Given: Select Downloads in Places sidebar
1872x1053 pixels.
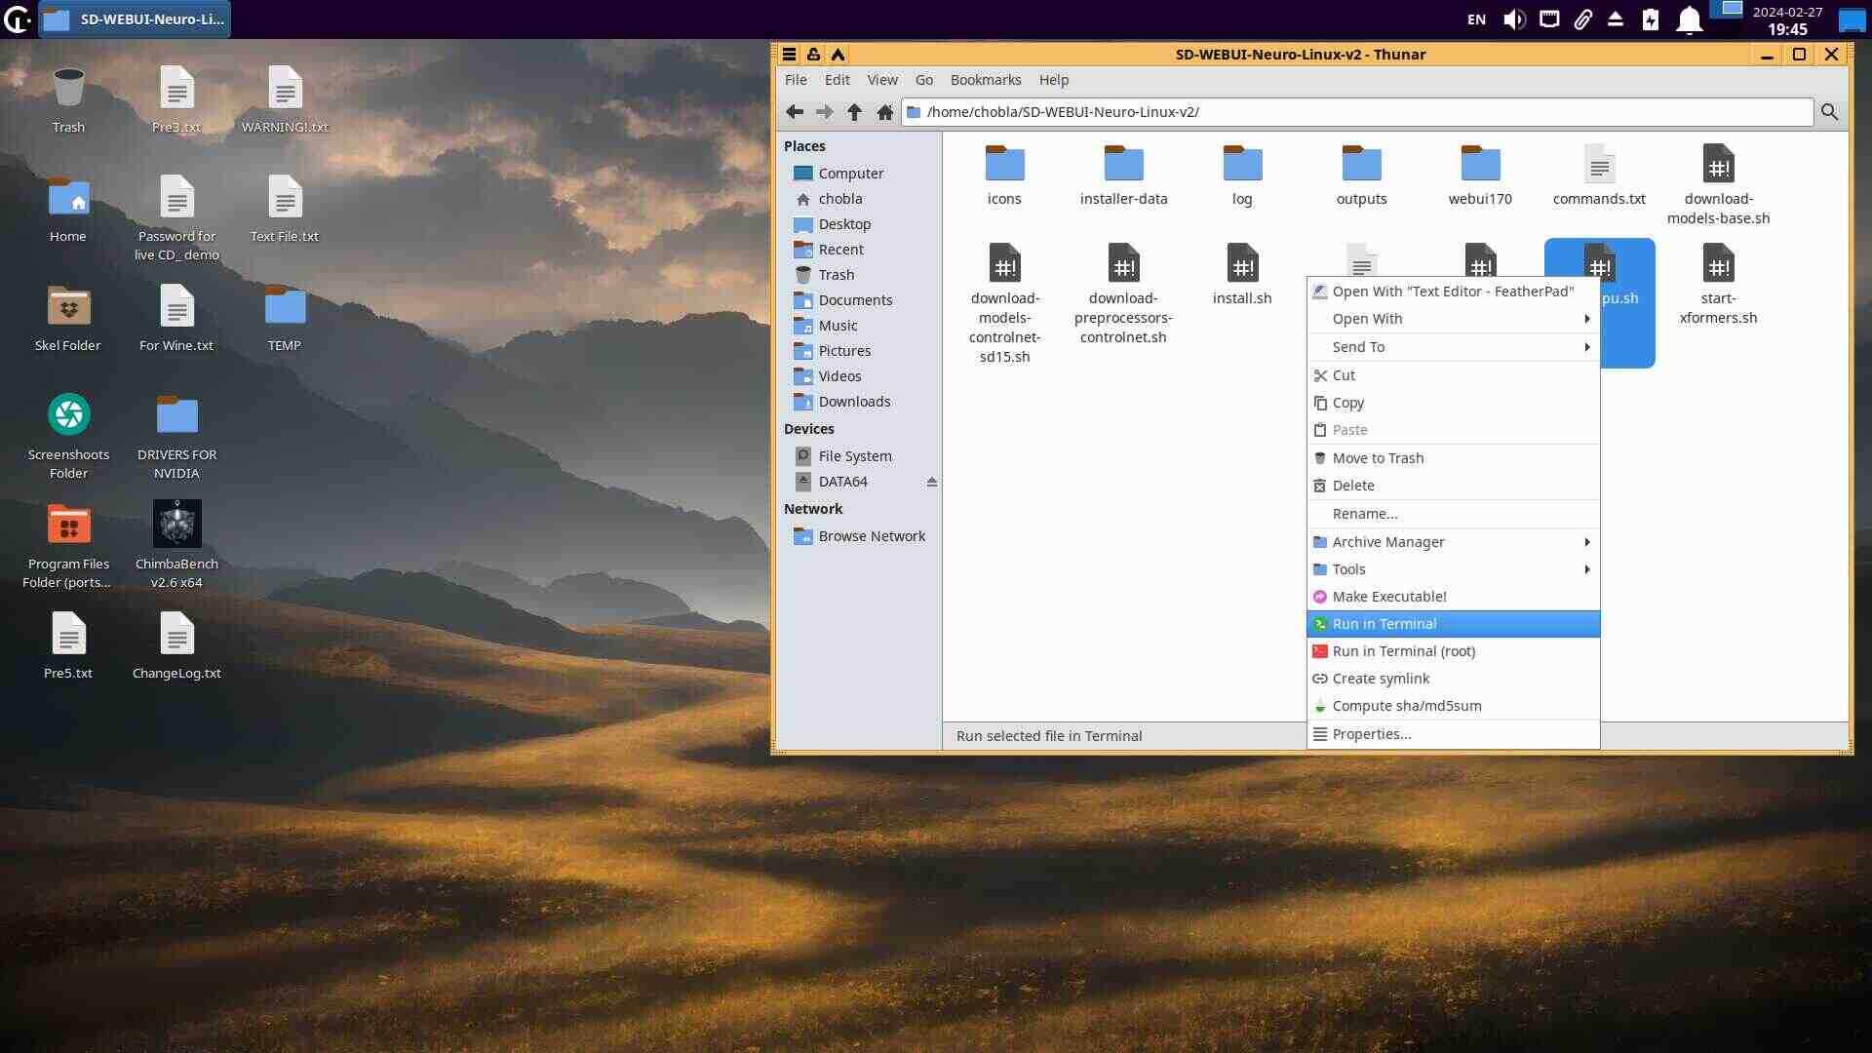Looking at the screenshot, I should coord(853,402).
